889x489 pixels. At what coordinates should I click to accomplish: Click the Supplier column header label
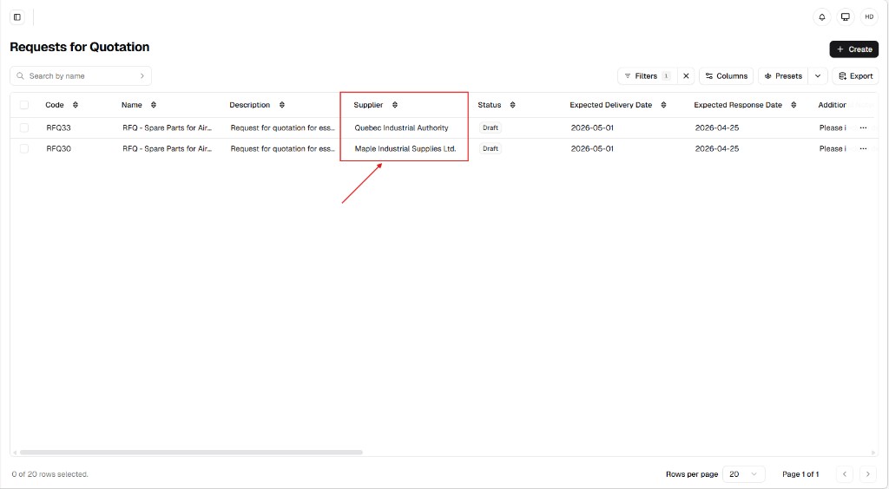click(368, 105)
